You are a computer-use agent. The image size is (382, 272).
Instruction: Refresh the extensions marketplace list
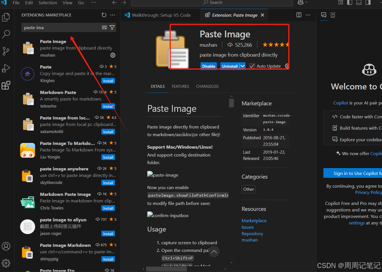[x=104, y=15]
